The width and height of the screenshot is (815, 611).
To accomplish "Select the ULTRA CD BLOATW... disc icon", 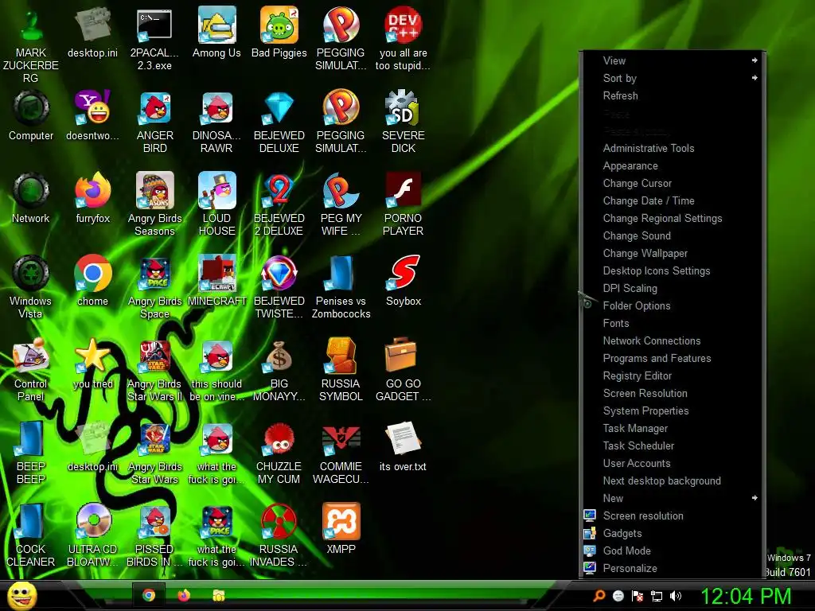I will click(x=92, y=535).
